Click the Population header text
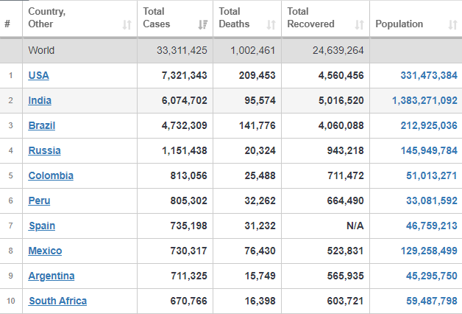 (399, 24)
